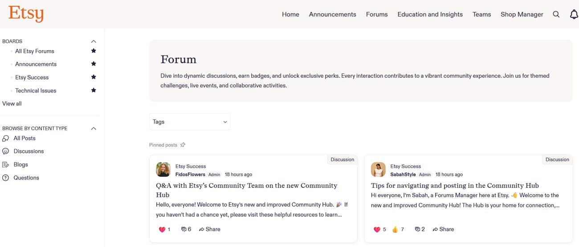
Task: Click the Discussions chat bubble icon
Action: point(5,151)
